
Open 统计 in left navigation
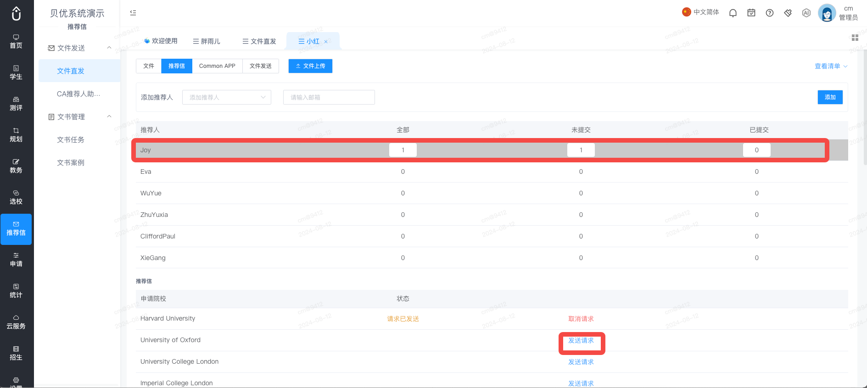coord(16,291)
